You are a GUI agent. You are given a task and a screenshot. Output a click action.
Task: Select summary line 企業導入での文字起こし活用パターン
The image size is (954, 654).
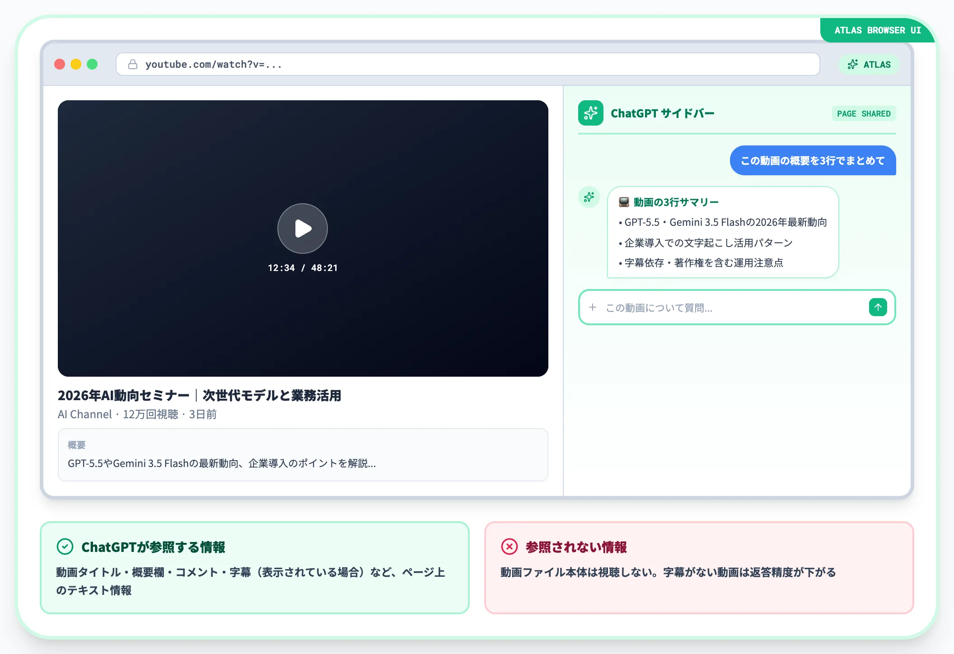click(706, 243)
